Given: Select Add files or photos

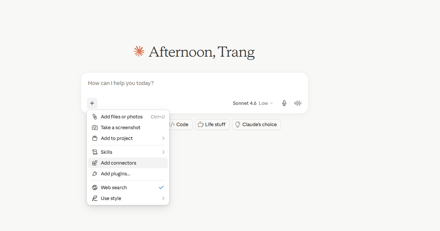Looking at the screenshot, I should point(128,117).
